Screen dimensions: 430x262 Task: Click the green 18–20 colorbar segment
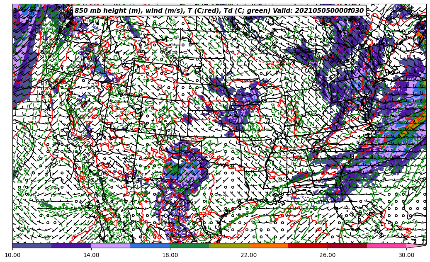pyautogui.click(x=189, y=245)
